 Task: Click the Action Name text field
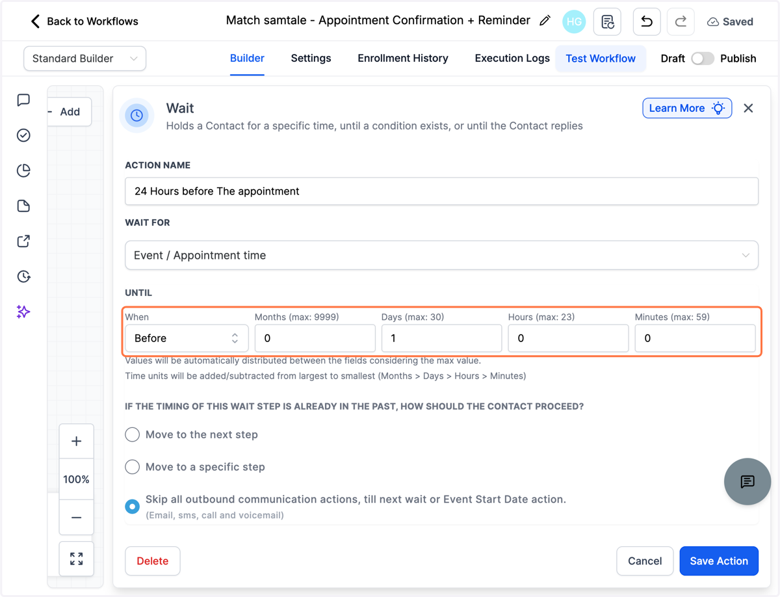coord(441,191)
